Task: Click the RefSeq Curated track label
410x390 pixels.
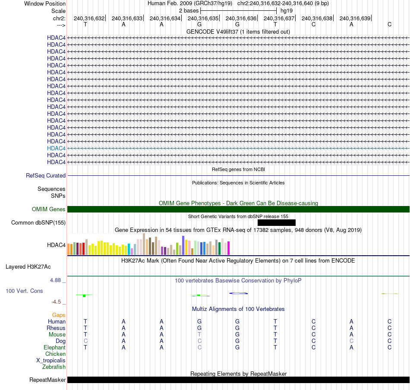Action: [x=46, y=175]
